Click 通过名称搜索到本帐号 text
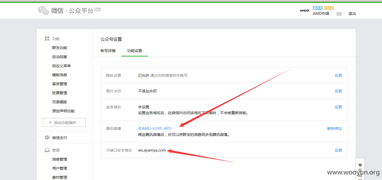The height and width of the screenshot is (180, 382). tap(169, 75)
